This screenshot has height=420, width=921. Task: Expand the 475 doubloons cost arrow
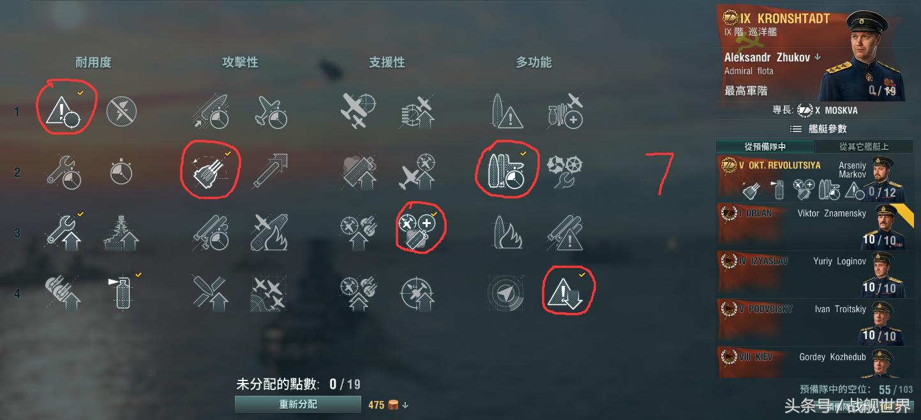(x=405, y=405)
